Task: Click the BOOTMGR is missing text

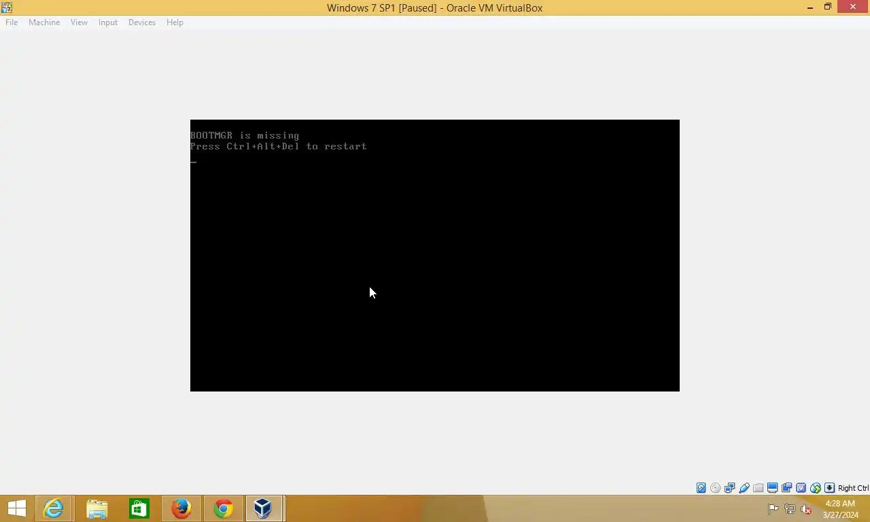Action: click(245, 135)
